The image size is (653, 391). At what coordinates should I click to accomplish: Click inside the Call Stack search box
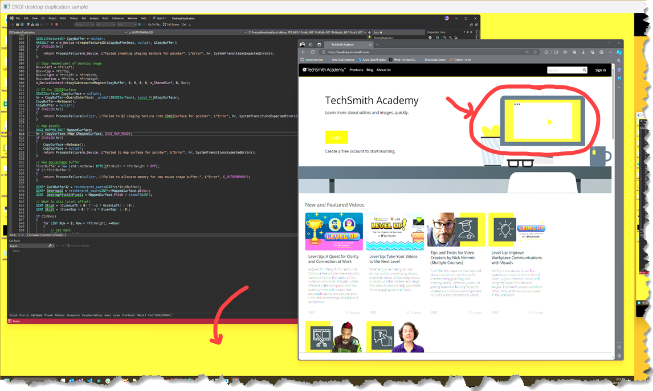coord(27,246)
